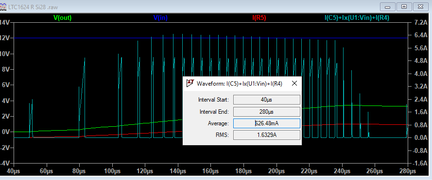
Task: Click the 8V left axis label
Action: coord(6,69)
